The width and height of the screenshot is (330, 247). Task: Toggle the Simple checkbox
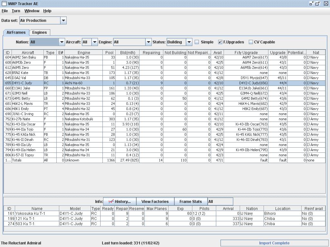pos(197,42)
